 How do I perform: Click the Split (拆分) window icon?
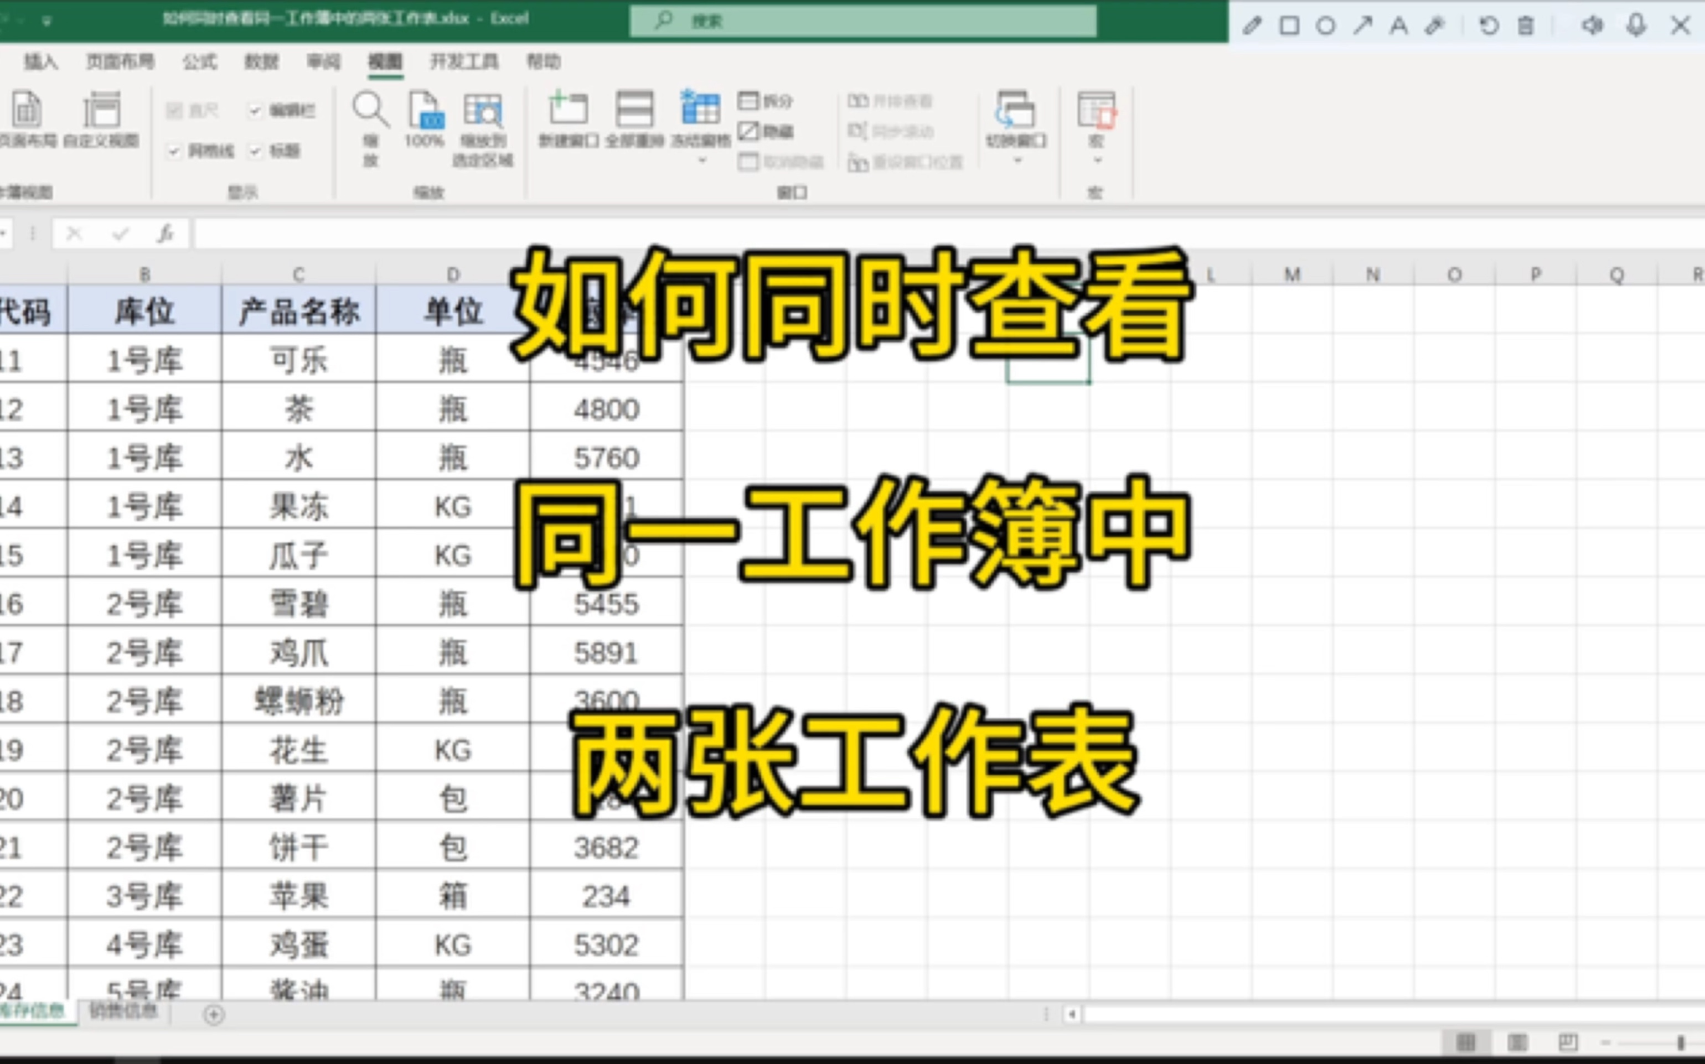tap(748, 101)
